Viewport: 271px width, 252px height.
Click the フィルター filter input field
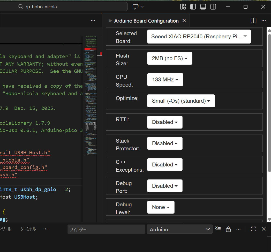[x=106, y=229]
